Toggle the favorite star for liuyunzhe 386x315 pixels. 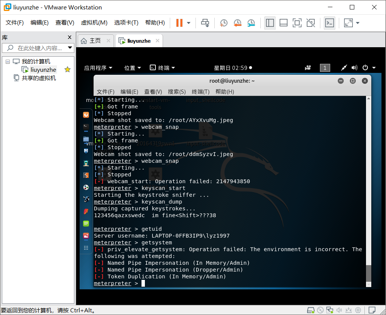(x=68, y=69)
